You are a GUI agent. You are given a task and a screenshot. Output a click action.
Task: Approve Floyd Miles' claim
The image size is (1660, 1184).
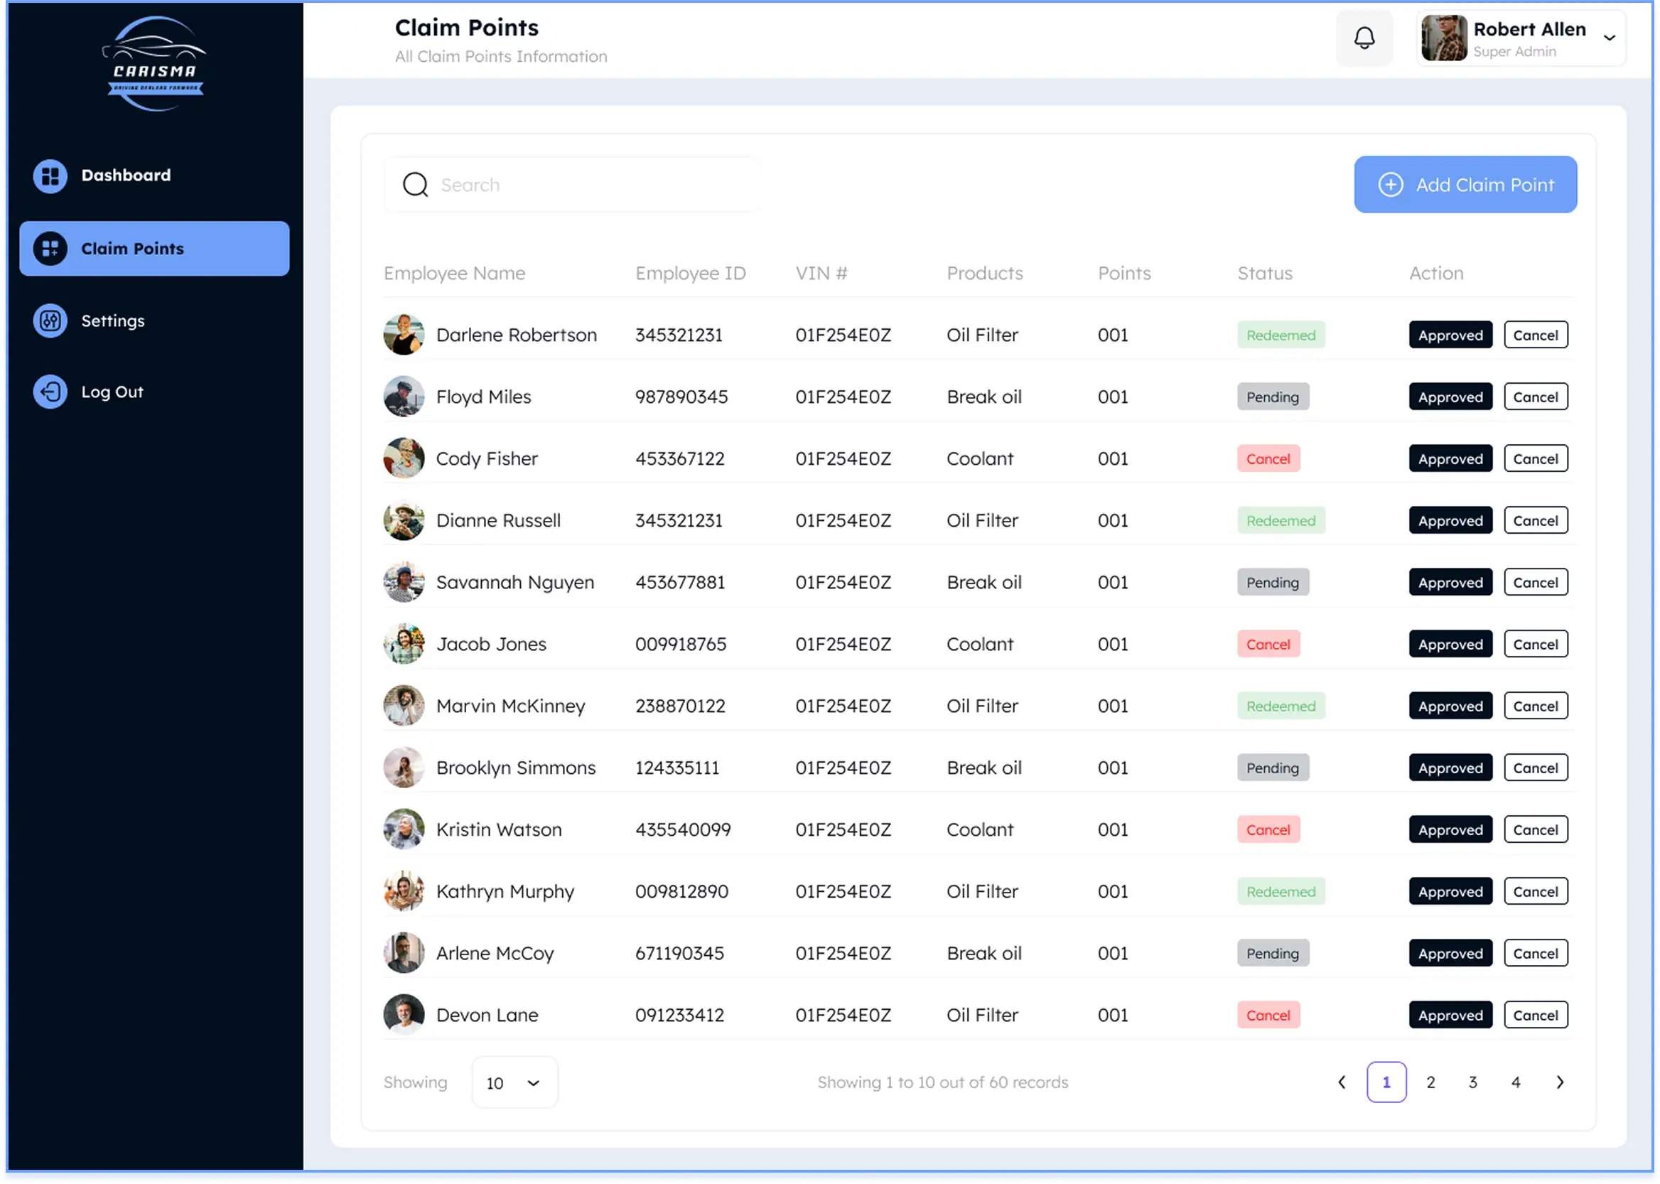[x=1450, y=397]
